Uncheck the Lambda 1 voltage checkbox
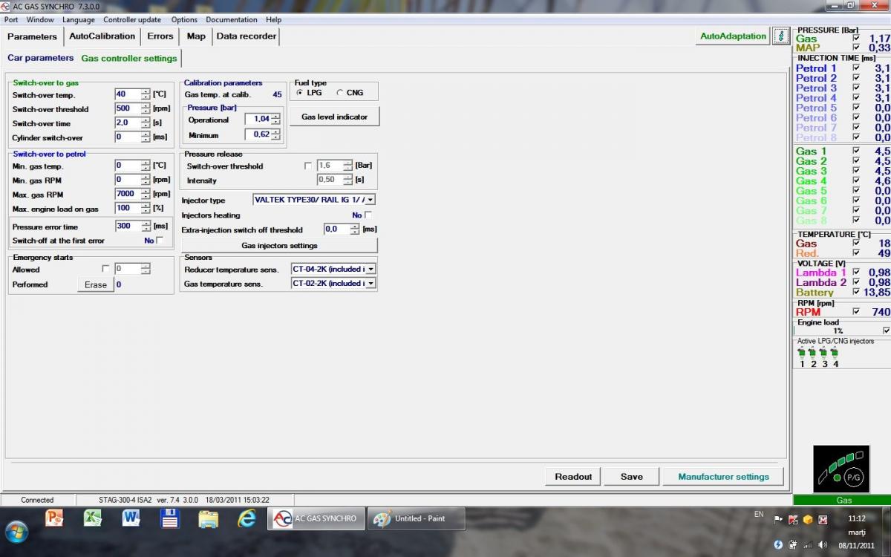The image size is (891, 557). (x=856, y=273)
